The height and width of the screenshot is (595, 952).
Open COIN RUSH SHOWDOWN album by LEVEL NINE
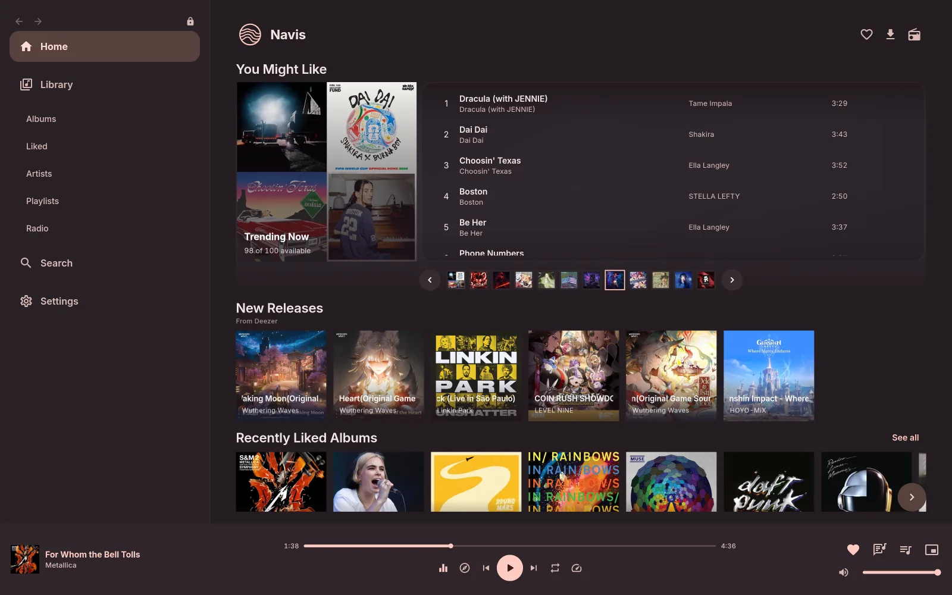pos(574,375)
